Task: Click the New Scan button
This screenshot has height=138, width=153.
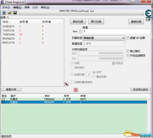Action: (x=78, y=21)
